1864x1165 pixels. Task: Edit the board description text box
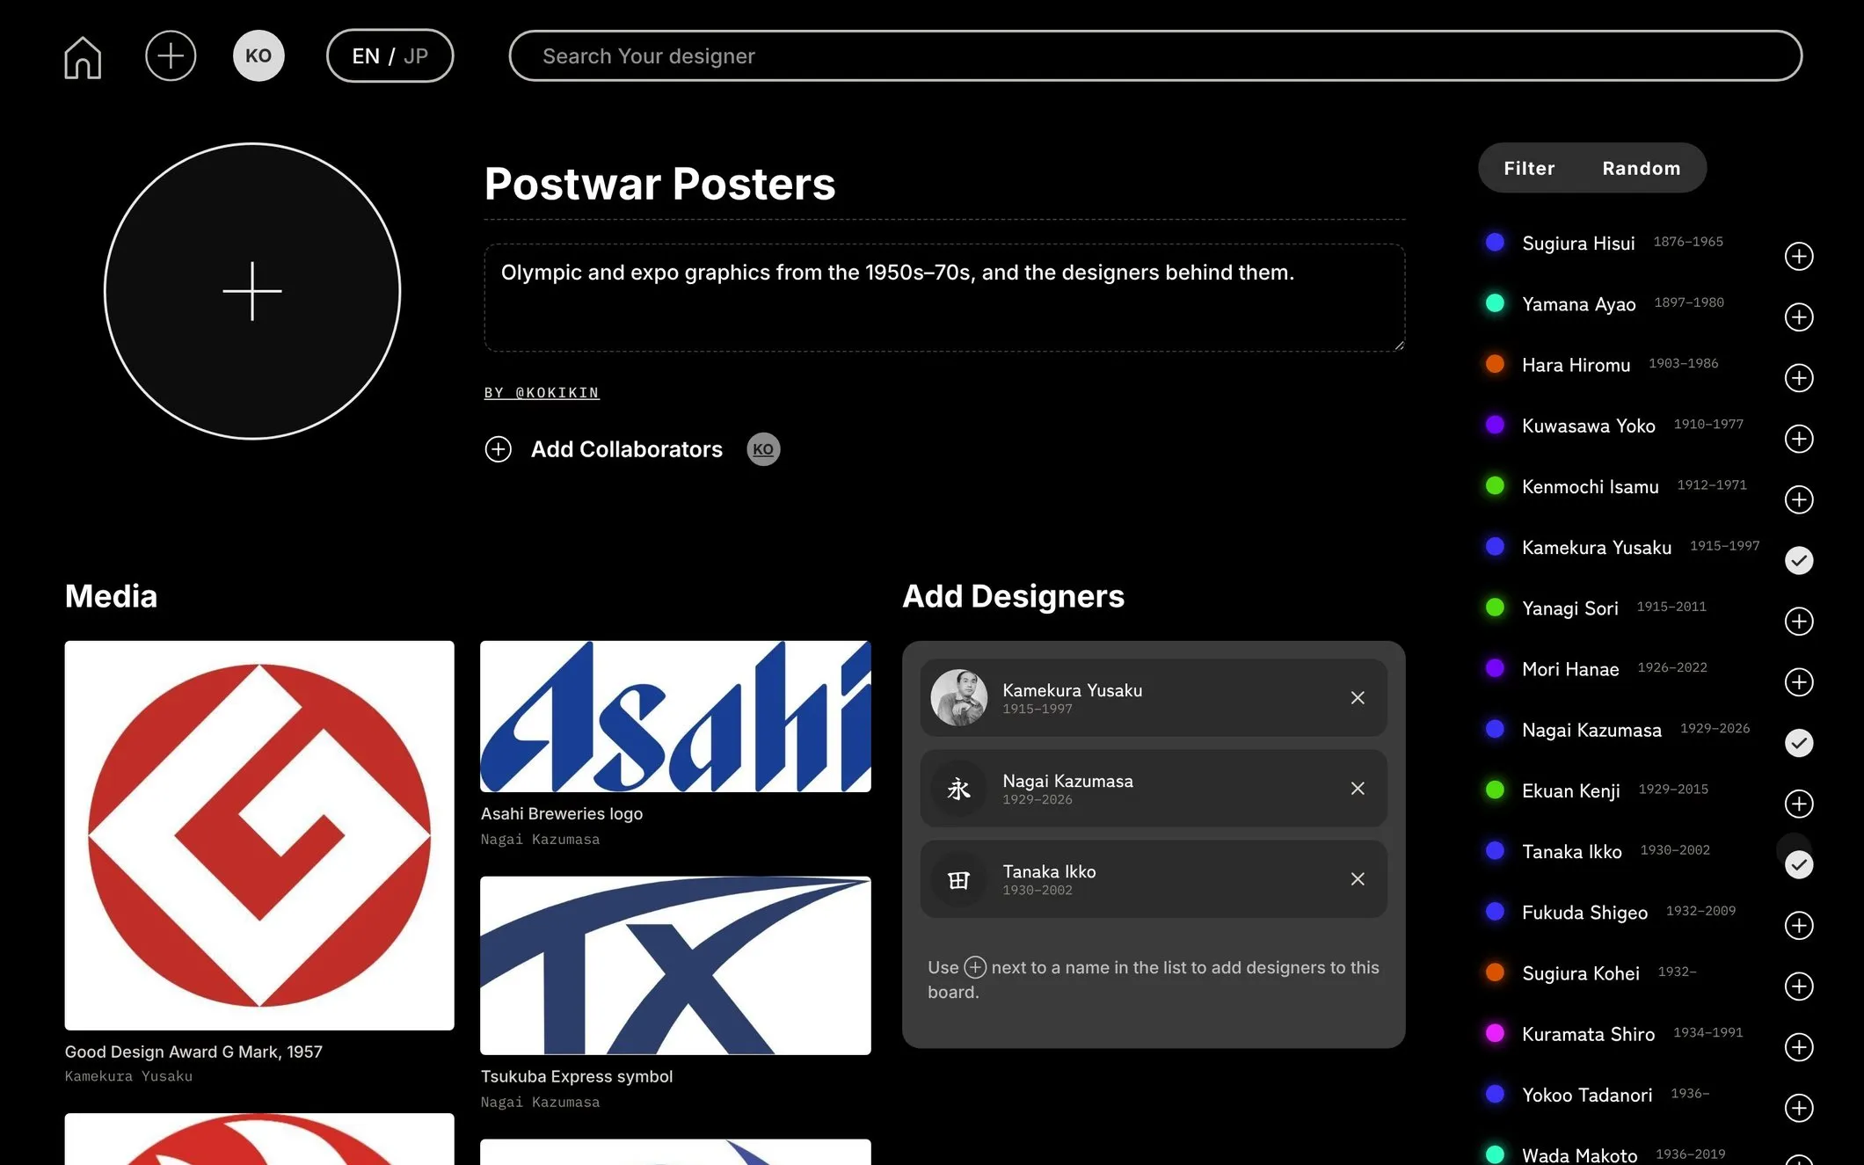[x=944, y=298]
